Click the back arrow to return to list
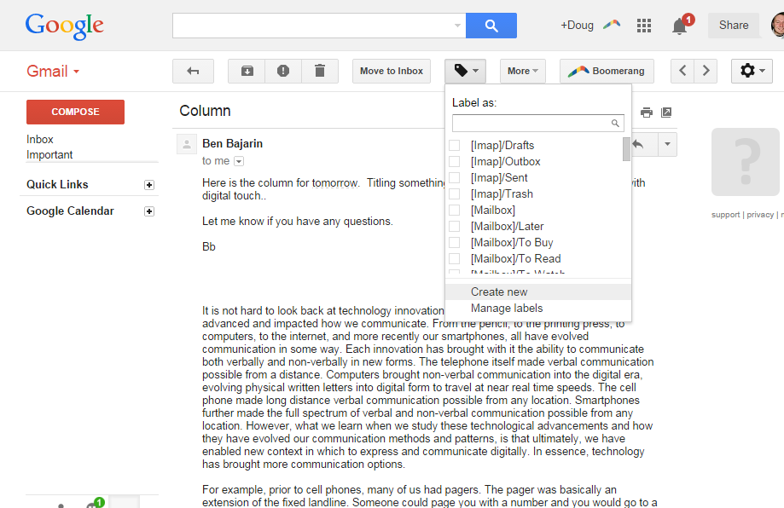 click(193, 71)
